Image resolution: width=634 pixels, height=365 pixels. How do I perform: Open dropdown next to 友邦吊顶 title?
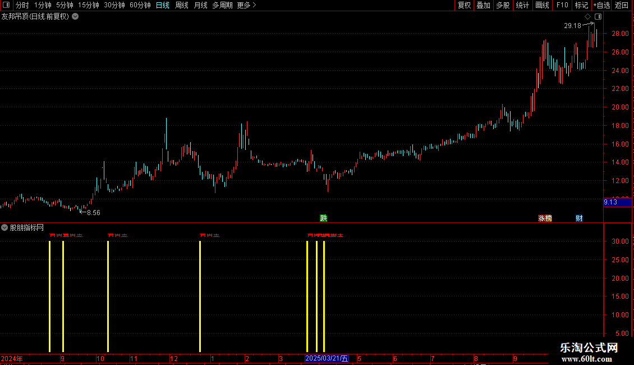coord(75,17)
